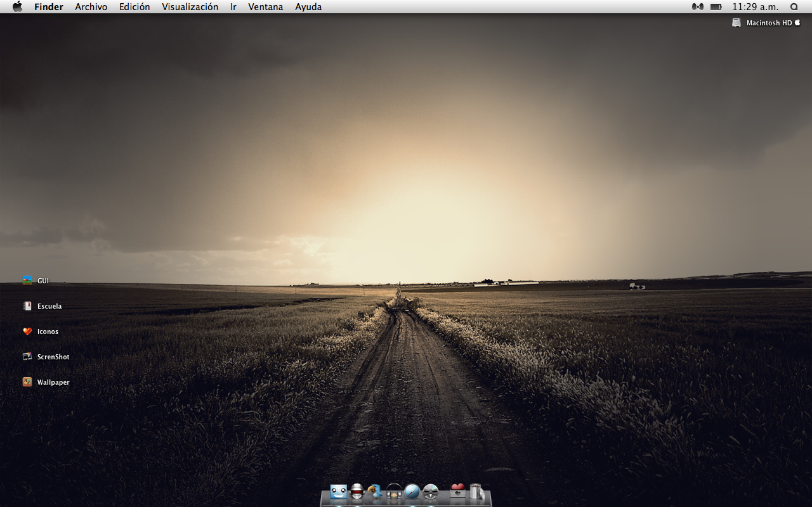Select the Iconos desktop label
The image size is (812, 507).
(48, 331)
